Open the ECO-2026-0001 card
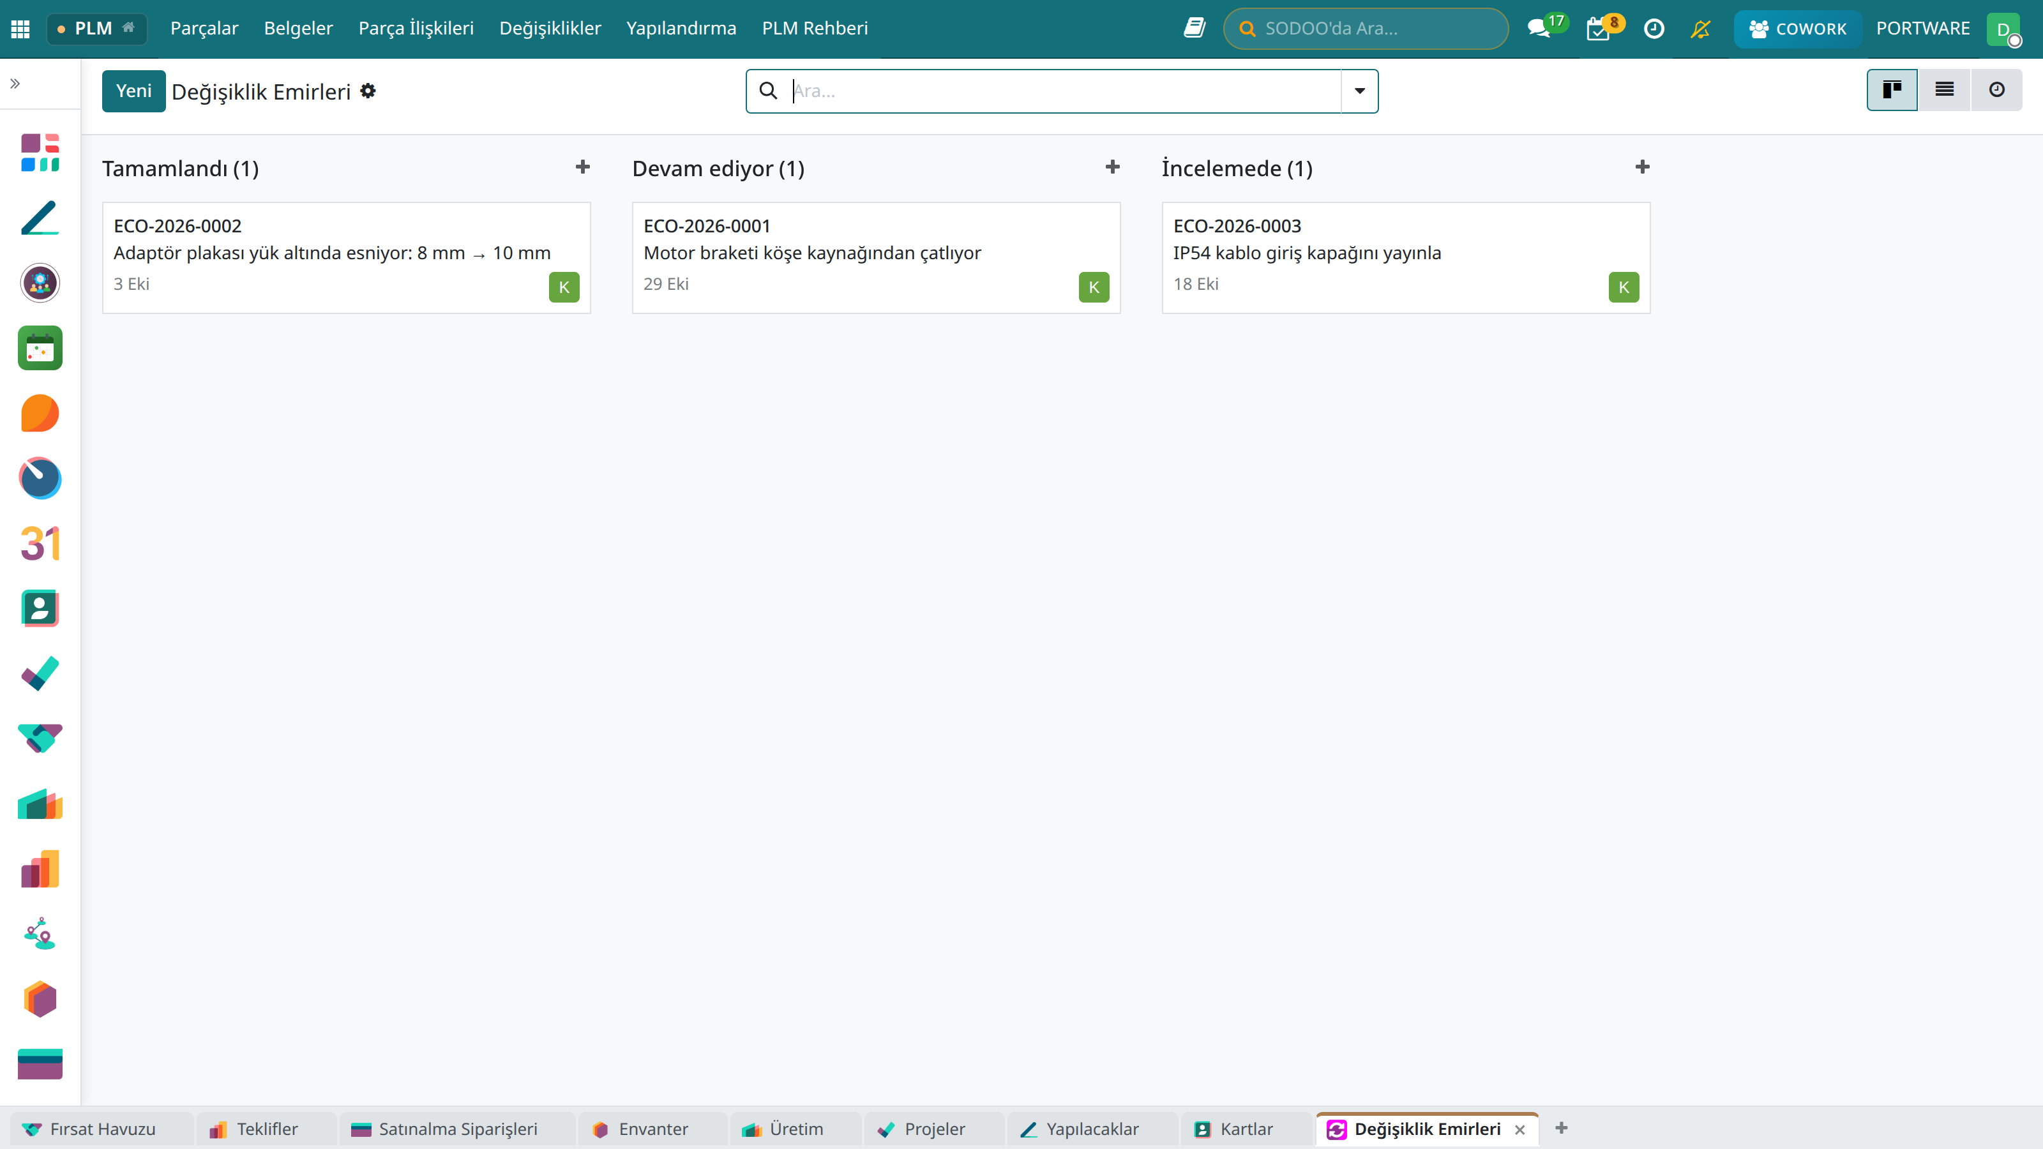Image resolution: width=2043 pixels, height=1149 pixels. (875, 258)
